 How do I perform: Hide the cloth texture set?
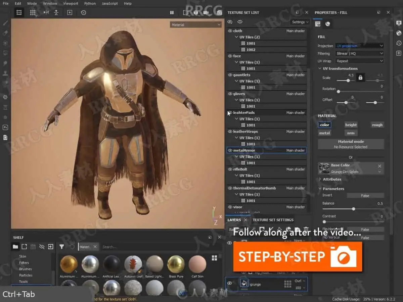pyautogui.click(x=230, y=31)
